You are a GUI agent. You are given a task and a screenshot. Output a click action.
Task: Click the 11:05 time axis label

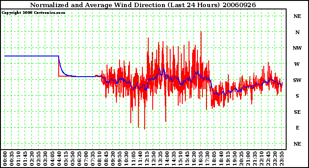[133, 159]
